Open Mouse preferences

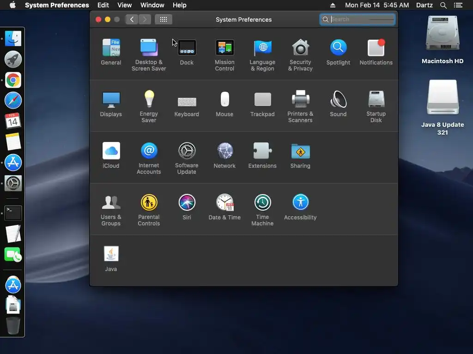point(224,104)
